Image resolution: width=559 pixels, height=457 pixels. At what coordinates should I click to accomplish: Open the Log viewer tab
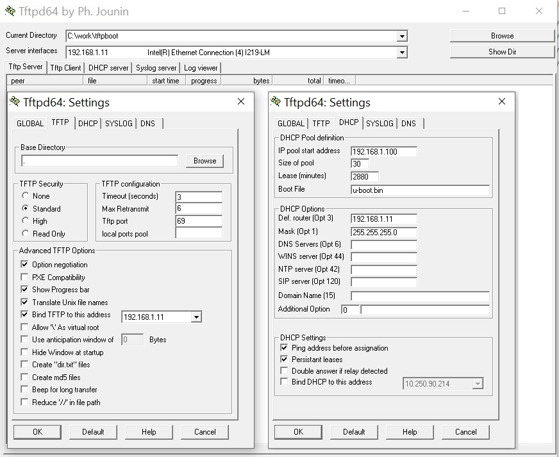point(201,68)
